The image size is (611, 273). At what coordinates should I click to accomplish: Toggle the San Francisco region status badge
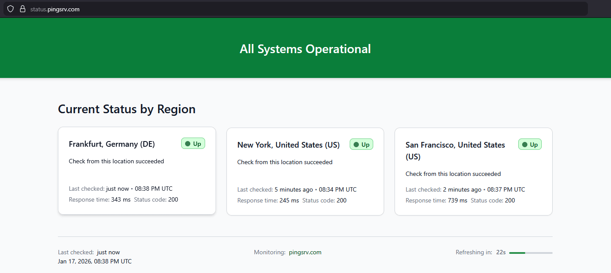(x=530, y=144)
